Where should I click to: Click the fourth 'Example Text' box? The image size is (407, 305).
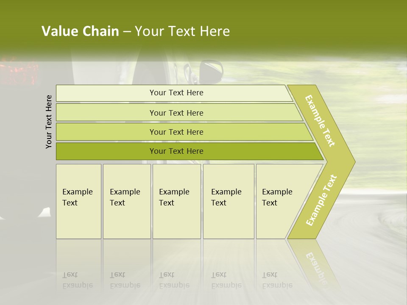pyautogui.click(x=229, y=201)
